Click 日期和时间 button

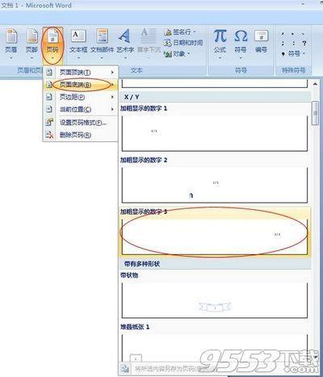183,43
